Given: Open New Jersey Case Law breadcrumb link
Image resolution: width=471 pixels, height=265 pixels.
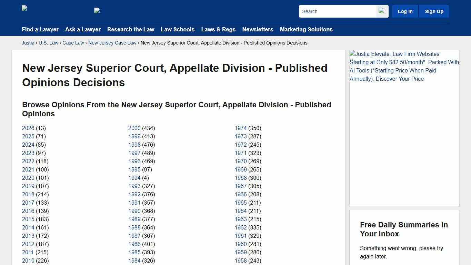Looking at the screenshot, I should click(x=112, y=43).
